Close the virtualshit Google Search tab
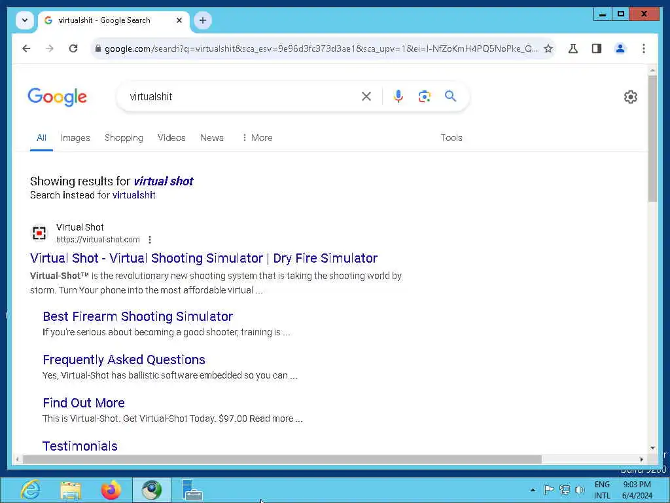 click(x=179, y=20)
